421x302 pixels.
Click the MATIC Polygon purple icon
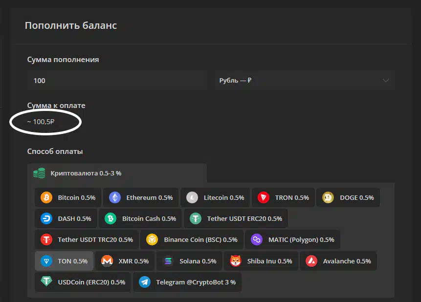click(257, 239)
